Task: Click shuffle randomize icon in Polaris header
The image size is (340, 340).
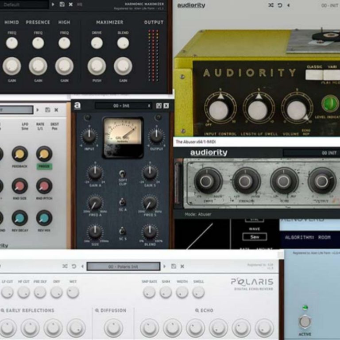Action: tap(65, 266)
